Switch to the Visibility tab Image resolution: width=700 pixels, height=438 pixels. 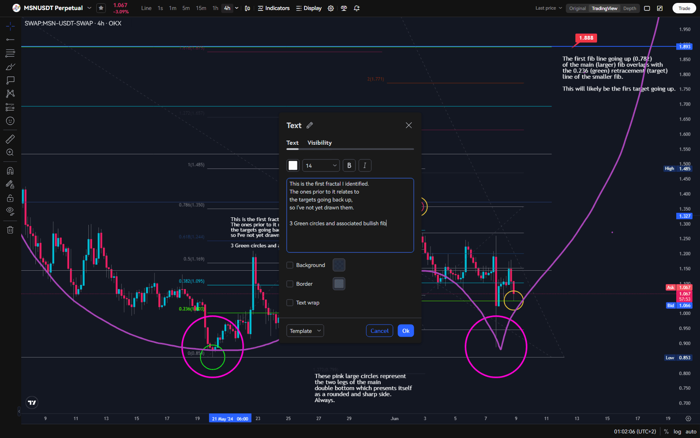point(320,143)
